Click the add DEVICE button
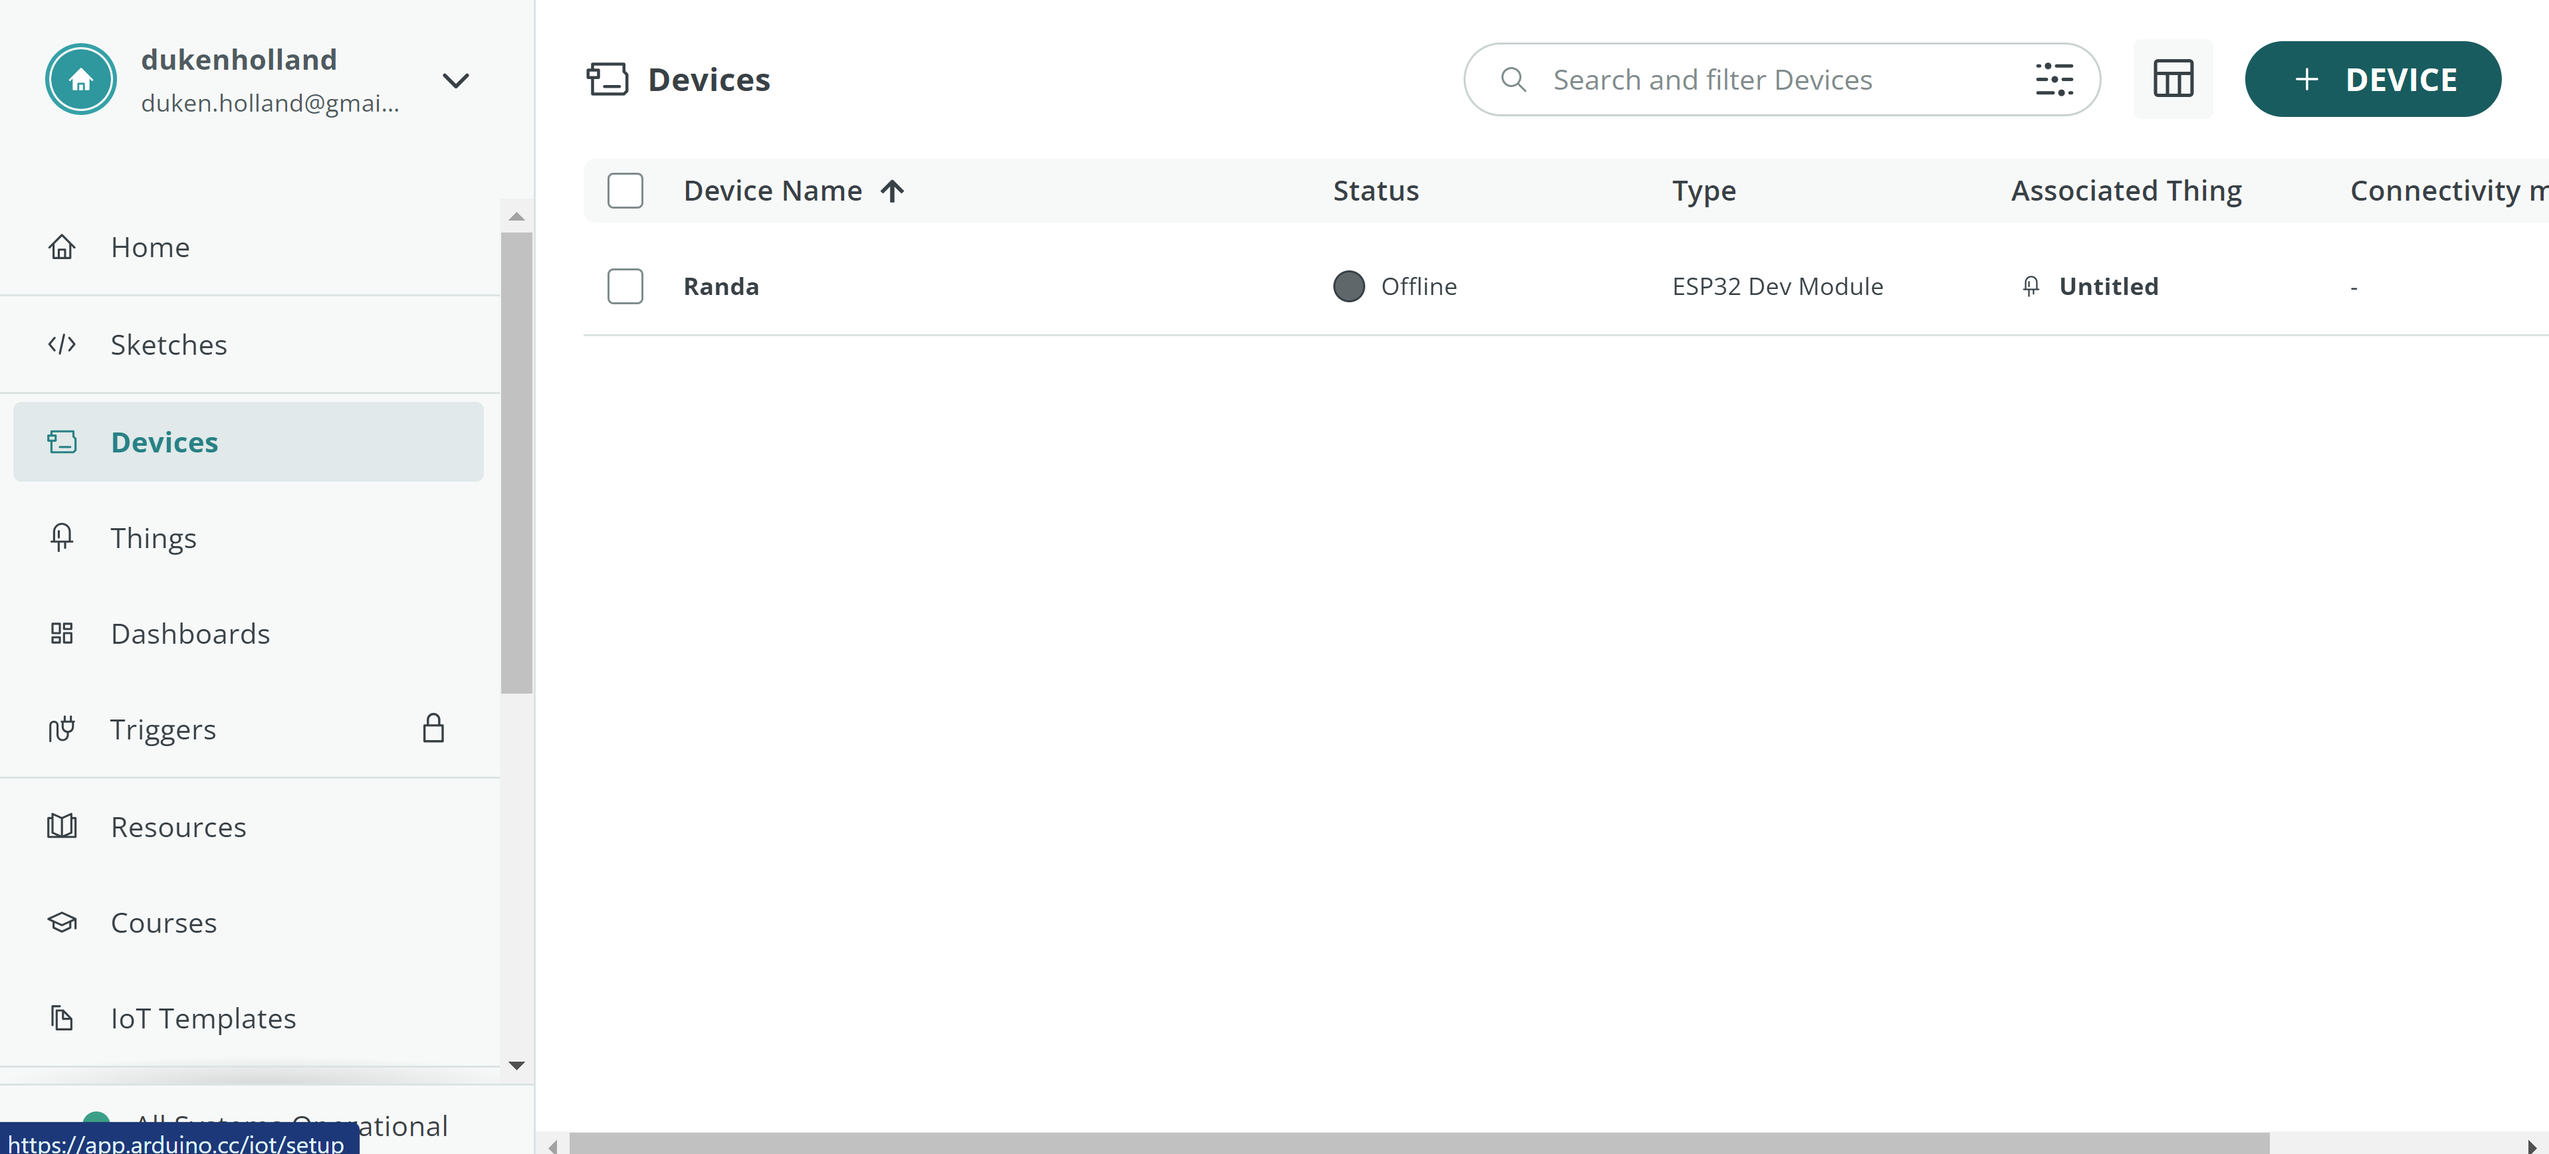This screenshot has height=1154, width=2549. pos(2373,79)
